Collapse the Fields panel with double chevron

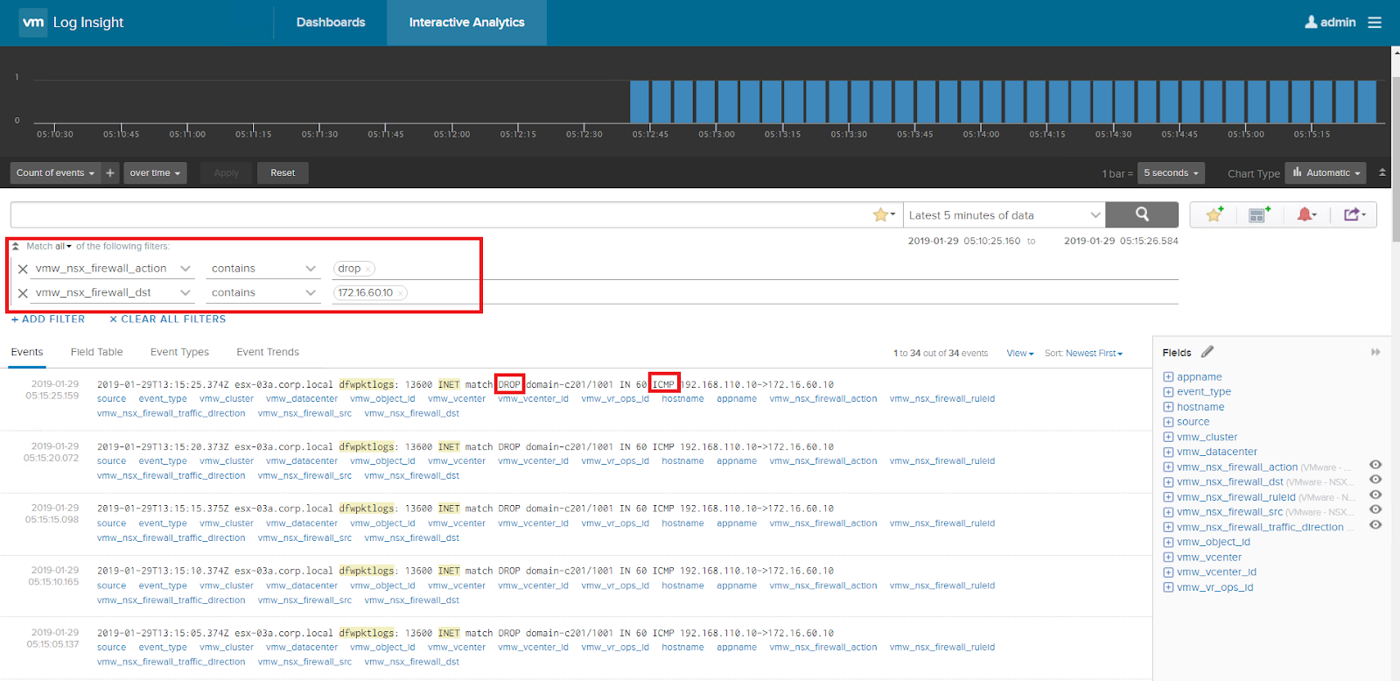pyautogui.click(x=1375, y=352)
